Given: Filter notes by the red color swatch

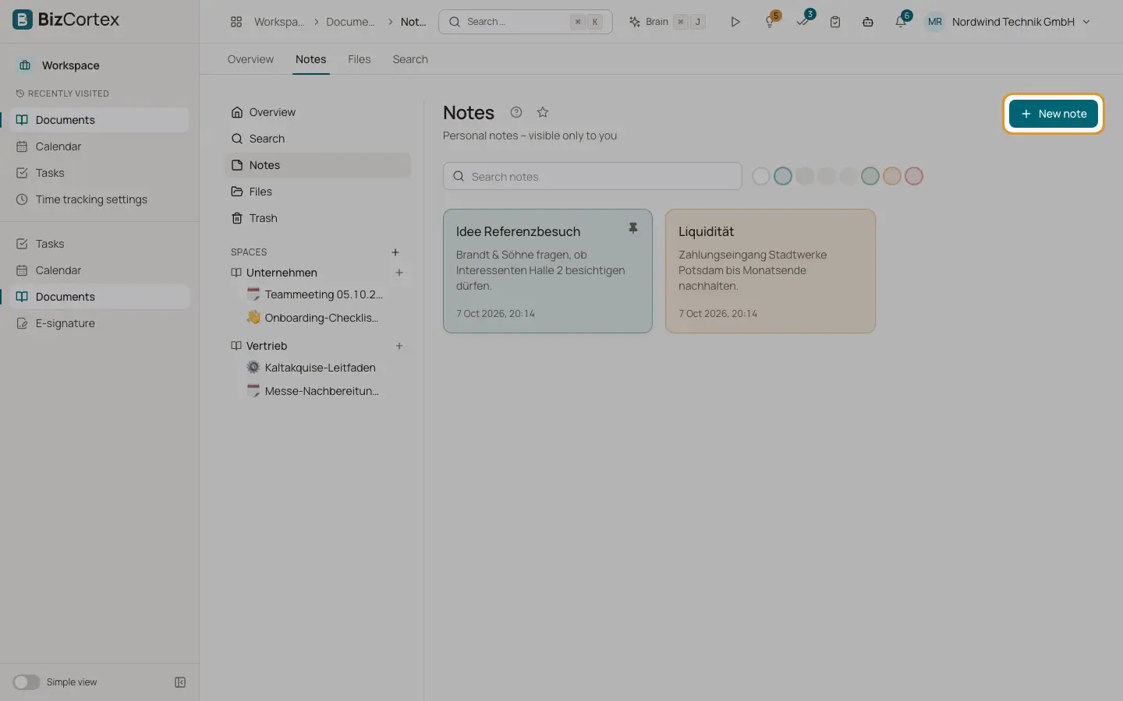Looking at the screenshot, I should (914, 176).
